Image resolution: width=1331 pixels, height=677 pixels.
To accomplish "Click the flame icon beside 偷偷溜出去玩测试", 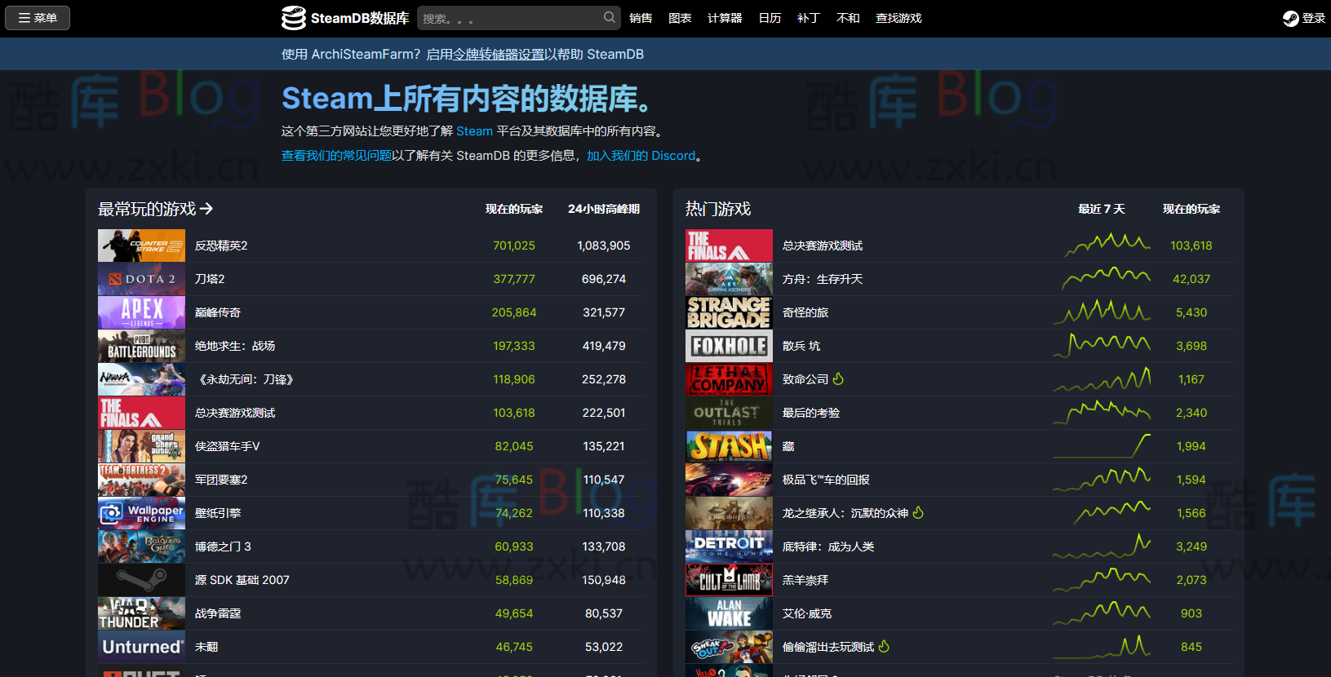I will [884, 646].
